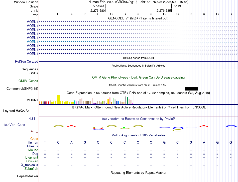238x182 pixels.
Task: Click 'Publications: Sequences in Scientific Articles' title
Action: coord(138,66)
